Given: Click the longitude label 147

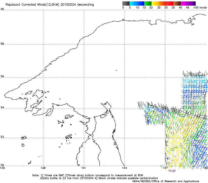Looking at the screenshot, I should coord(165,168).
